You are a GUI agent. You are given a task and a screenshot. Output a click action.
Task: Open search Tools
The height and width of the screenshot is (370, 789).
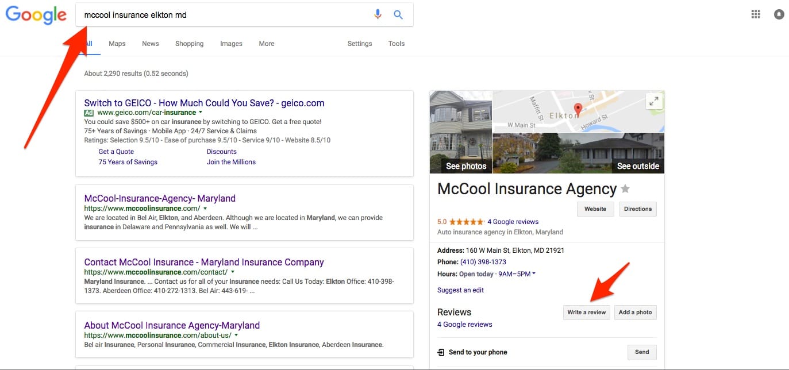(x=397, y=44)
